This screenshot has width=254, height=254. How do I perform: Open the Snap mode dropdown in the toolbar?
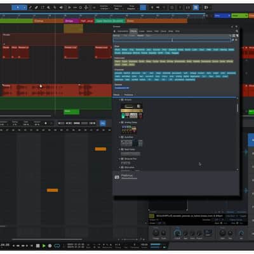(131, 8)
